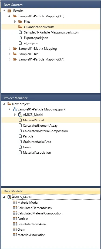101x249 pixels.
Task: Click CalculatedMaterialComposition page icon in Project Manager
Action: [20, 131]
